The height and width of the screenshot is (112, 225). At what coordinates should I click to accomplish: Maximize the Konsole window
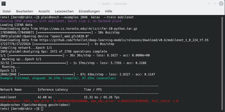215,4
